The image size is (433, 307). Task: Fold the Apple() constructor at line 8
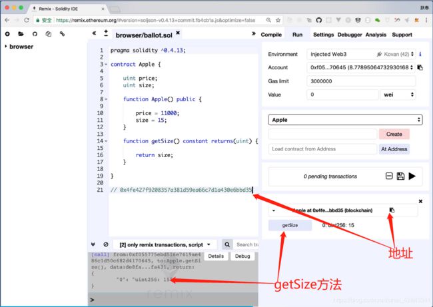pyautogui.click(x=106, y=99)
